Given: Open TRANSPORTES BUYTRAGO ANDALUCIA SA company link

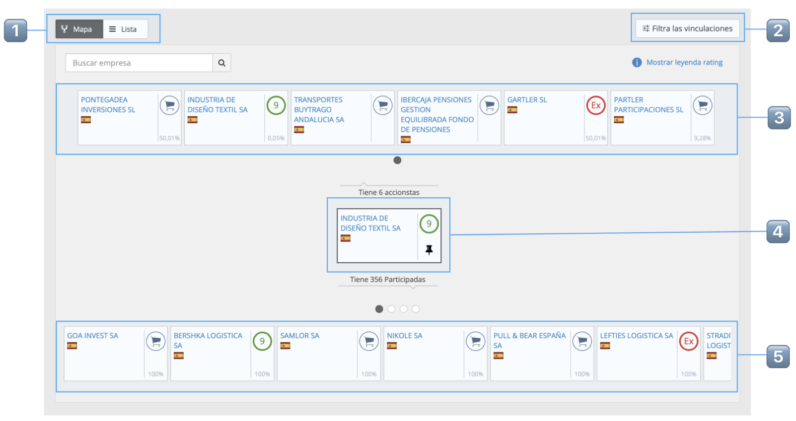Looking at the screenshot, I should tap(319, 109).
